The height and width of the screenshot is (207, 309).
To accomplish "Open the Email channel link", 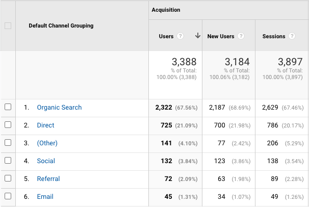I will click(45, 197).
